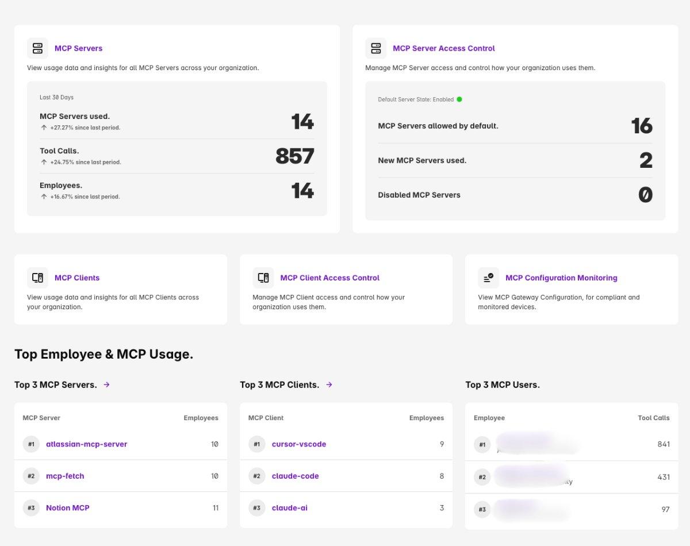Click the sliders icon for MCP Configuration Monitoring
The height and width of the screenshot is (546, 690).
click(488, 278)
